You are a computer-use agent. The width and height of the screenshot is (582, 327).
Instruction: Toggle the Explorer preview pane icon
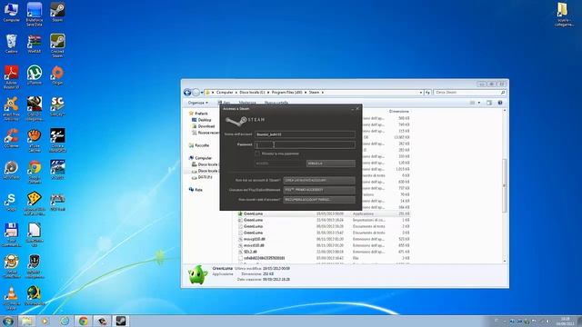[x=489, y=103]
